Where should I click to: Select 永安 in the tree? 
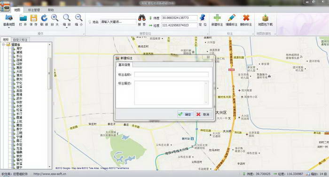pyautogui.click(x=19, y=106)
